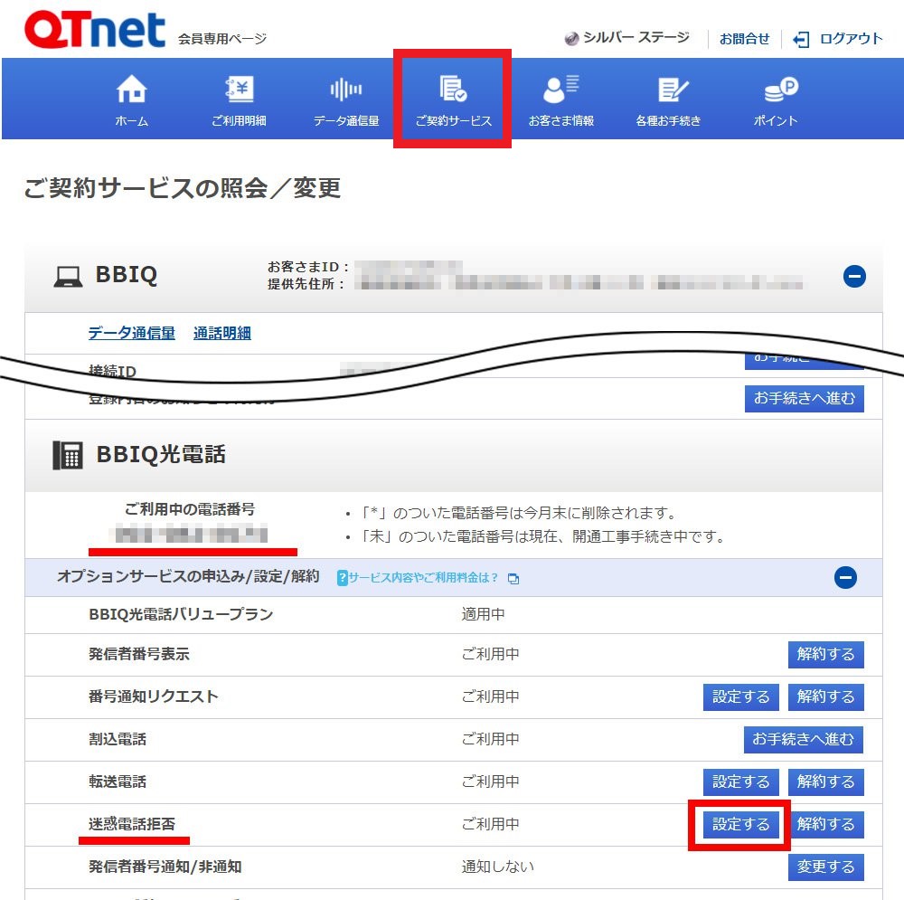The image size is (904, 900).
Task: Click 変更する for 発信者番号通知/非通知
Action: (825, 867)
